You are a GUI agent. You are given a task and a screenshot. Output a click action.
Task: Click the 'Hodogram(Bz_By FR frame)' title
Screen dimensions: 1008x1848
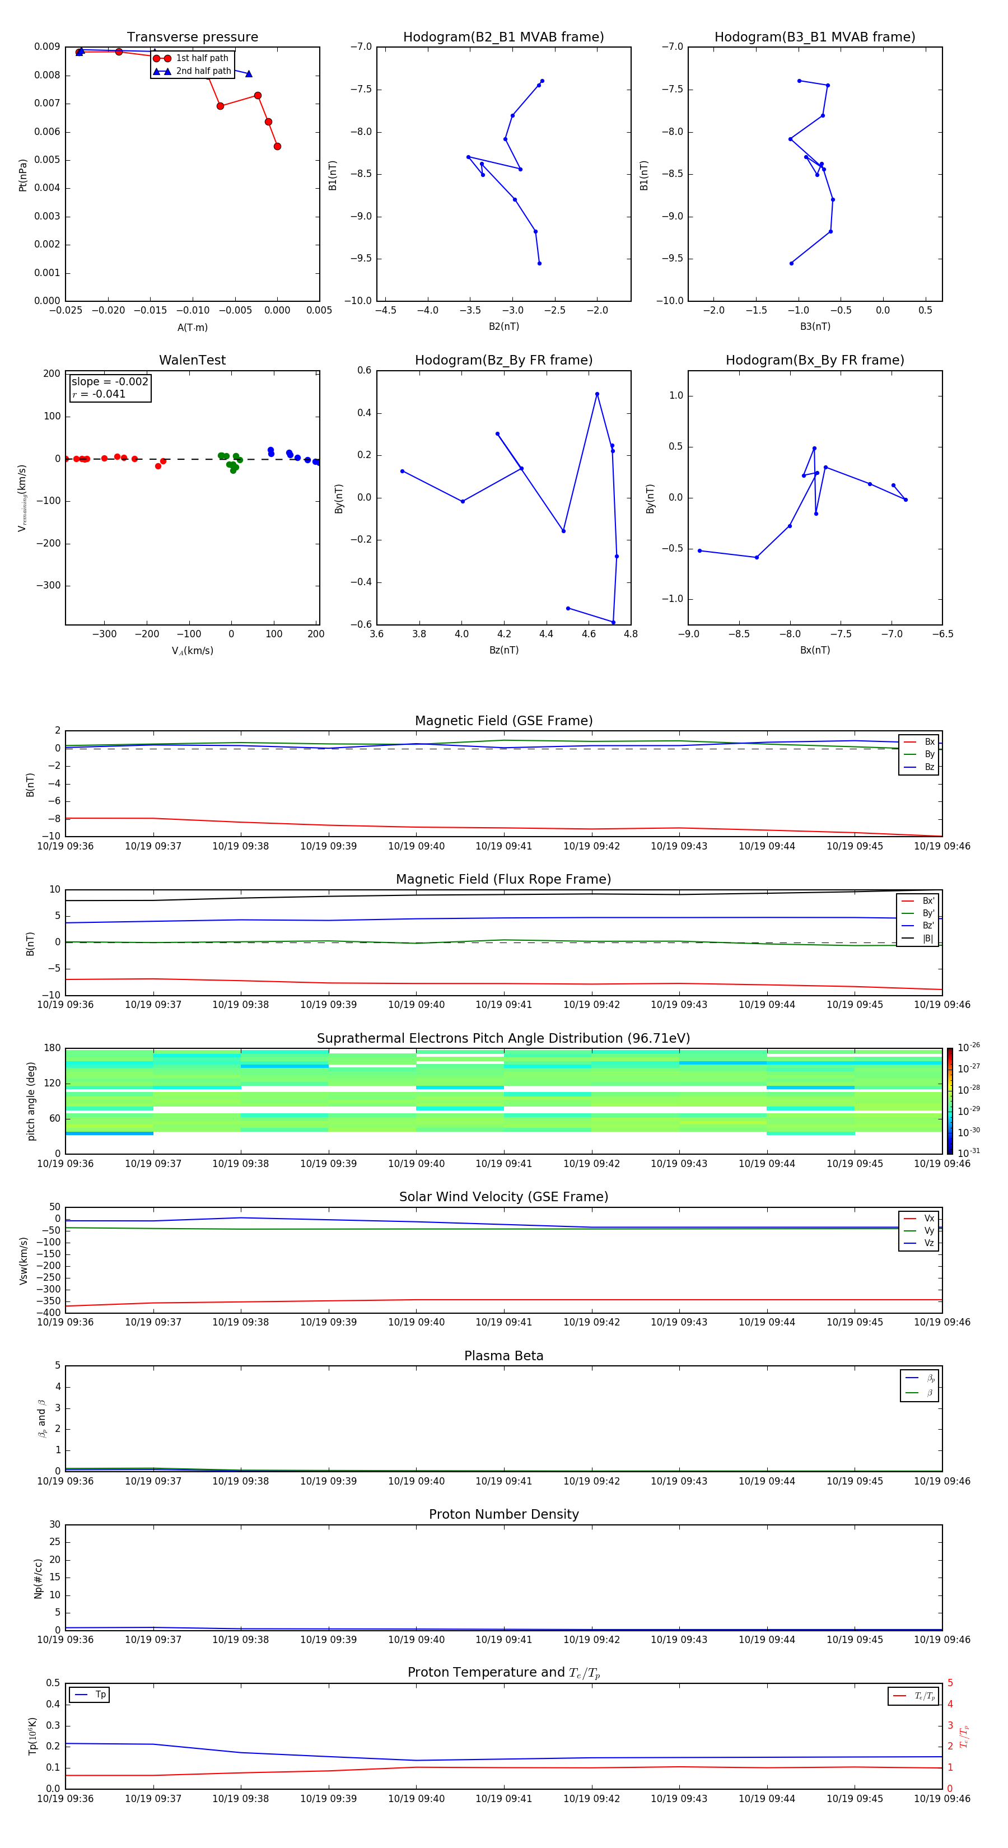pyautogui.click(x=503, y=360)
